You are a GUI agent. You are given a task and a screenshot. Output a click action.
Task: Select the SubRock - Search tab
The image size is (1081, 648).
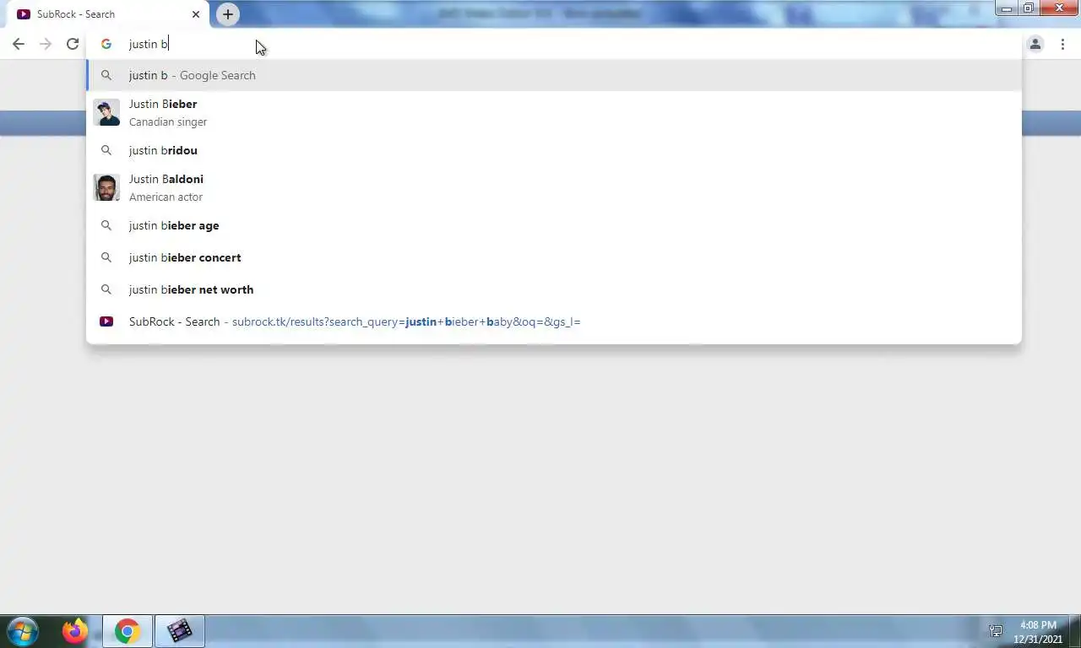click(x=108, y=14)
